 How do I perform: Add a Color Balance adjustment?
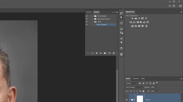click(x=134, y=22)
